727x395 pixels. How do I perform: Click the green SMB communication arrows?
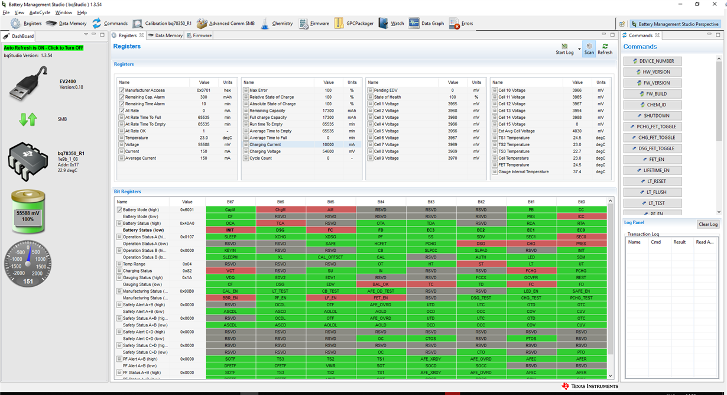click(x=28, y=119)
